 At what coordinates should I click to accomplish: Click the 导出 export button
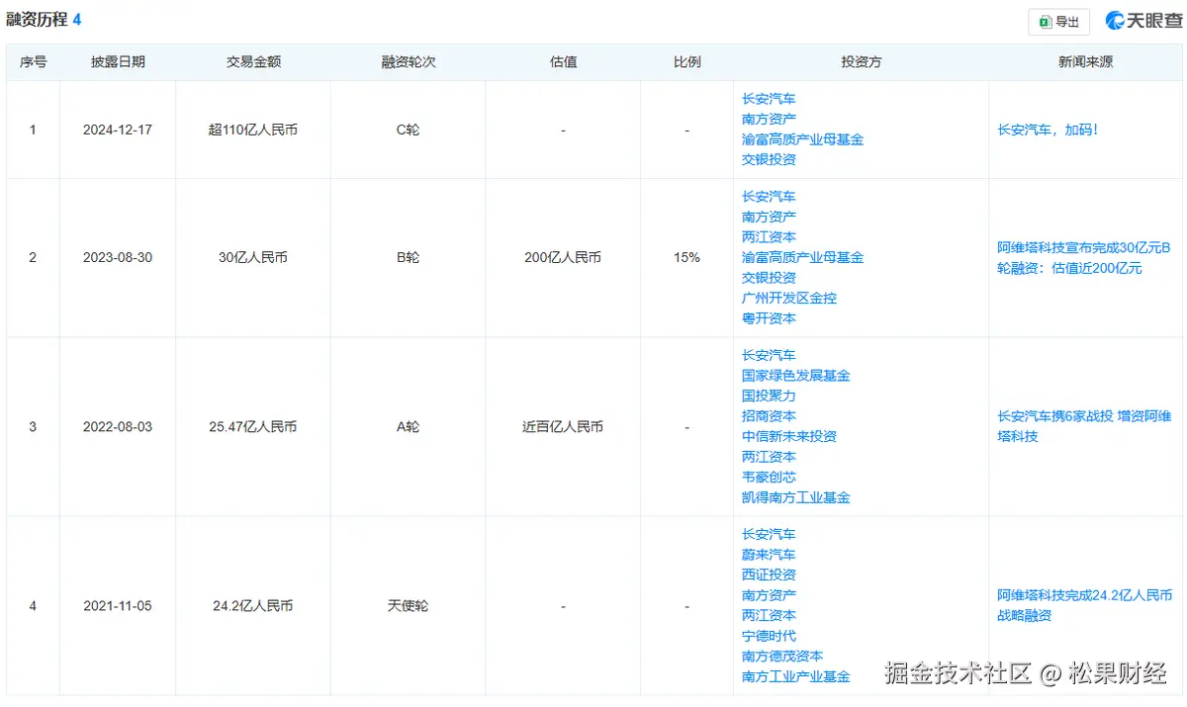point(1058,22)
